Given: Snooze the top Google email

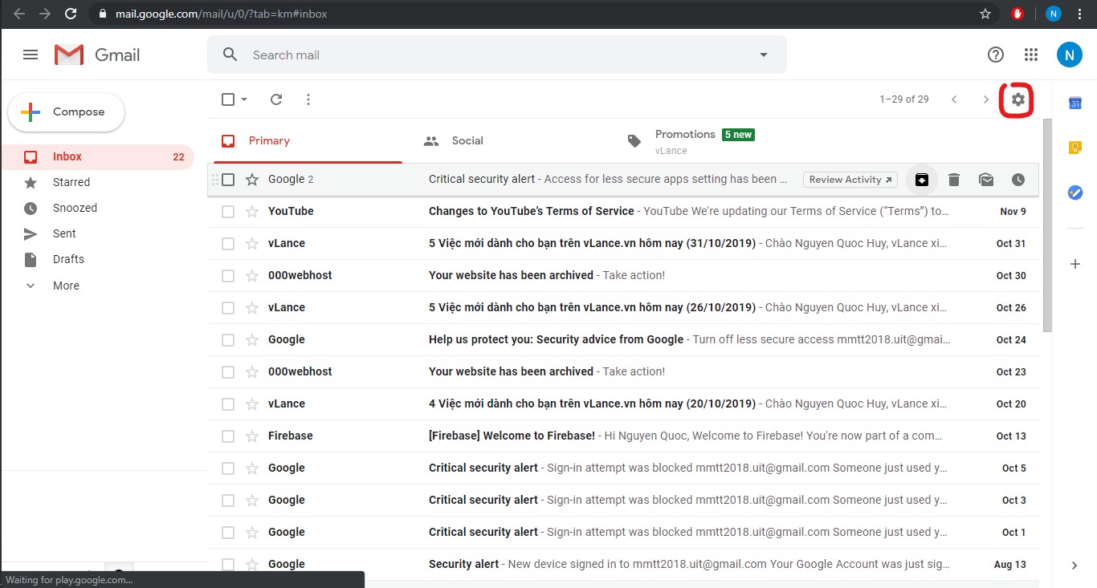Looking at the screenshot, I should tap(1017, 180).
